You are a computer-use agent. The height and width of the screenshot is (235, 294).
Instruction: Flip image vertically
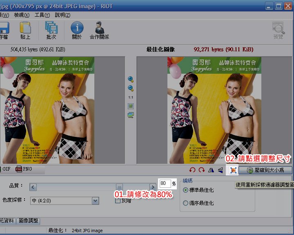[220, 170]
